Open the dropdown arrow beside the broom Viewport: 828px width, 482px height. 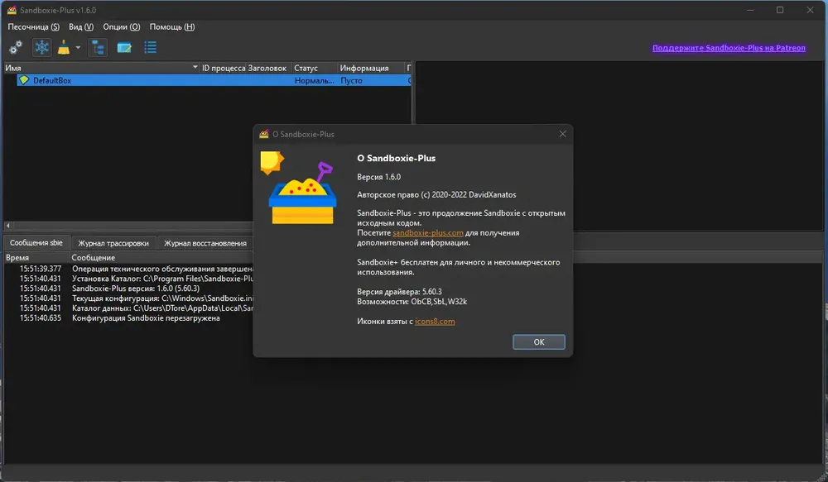pos(78,47)
